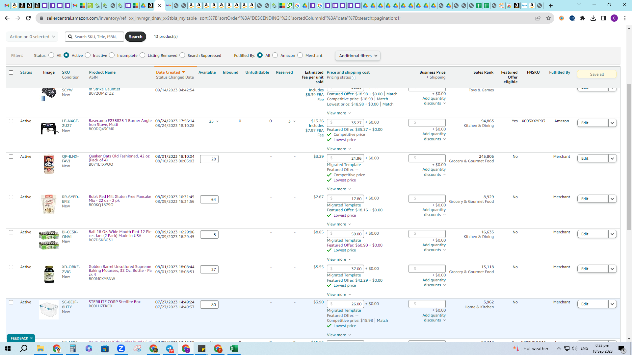
Task: Choose the Inactive status filter
Action: click(88, 55)
